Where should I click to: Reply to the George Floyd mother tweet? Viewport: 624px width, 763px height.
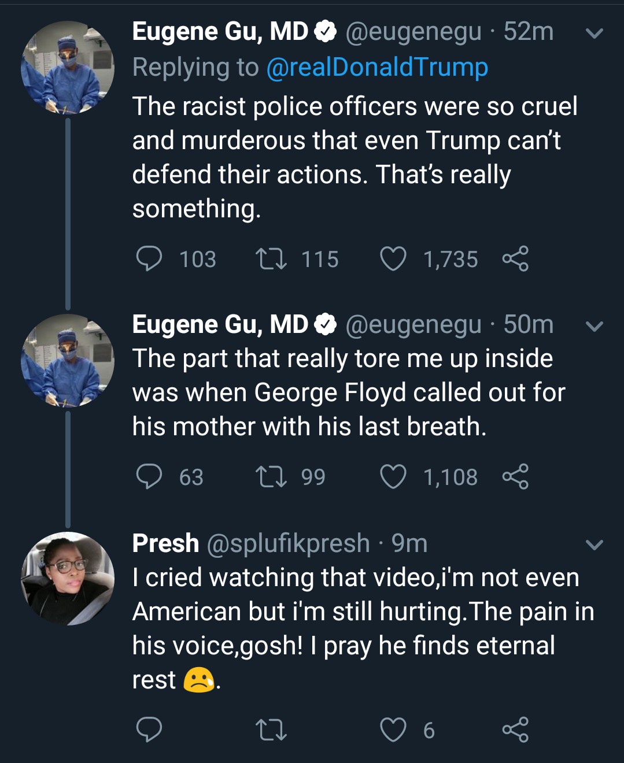tap(149, 477)
